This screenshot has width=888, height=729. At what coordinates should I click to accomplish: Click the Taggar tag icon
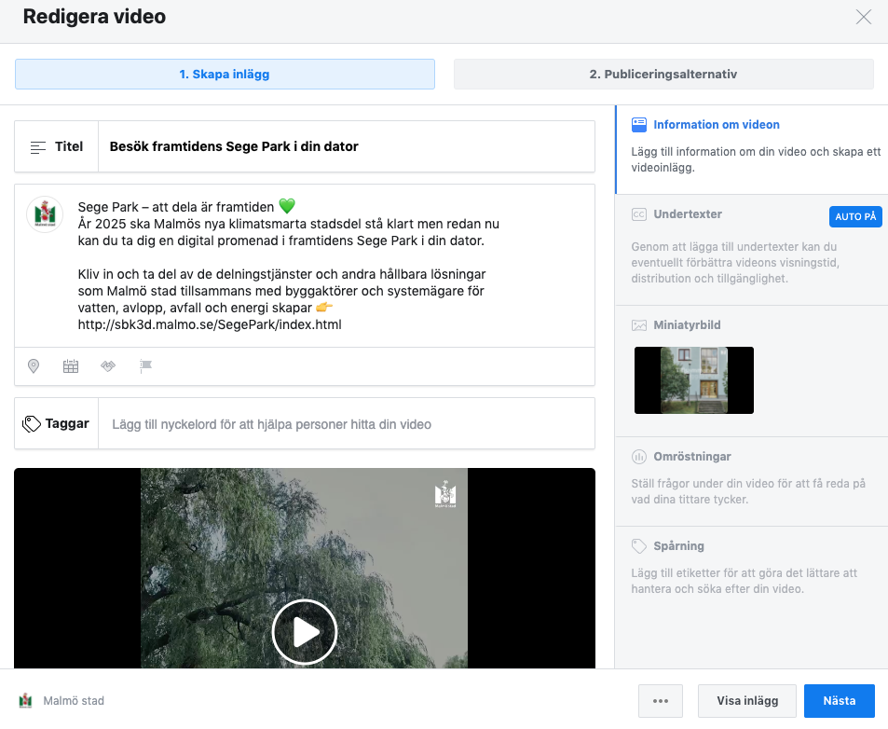click(31, 423)
